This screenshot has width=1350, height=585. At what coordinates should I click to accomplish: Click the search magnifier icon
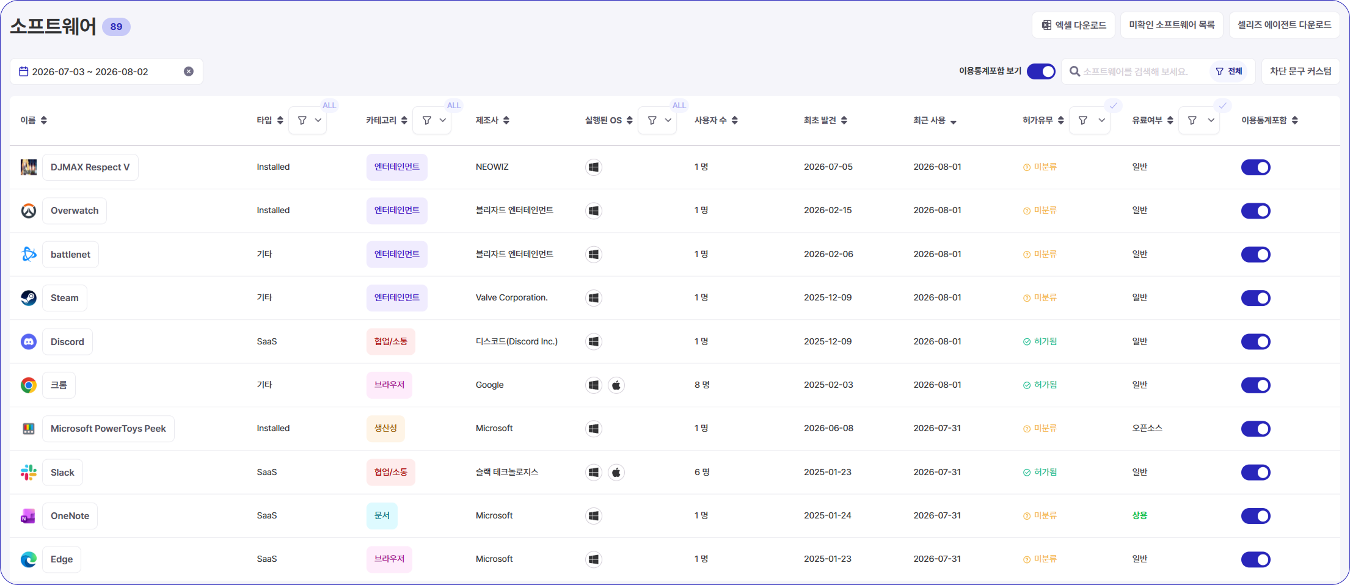(1075, 71)
